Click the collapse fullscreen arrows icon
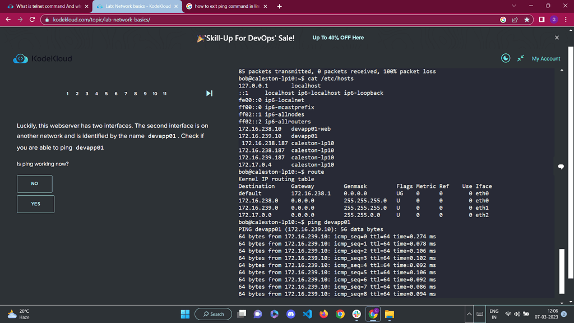This screenshot has height=323, width=574. point(521,58)
